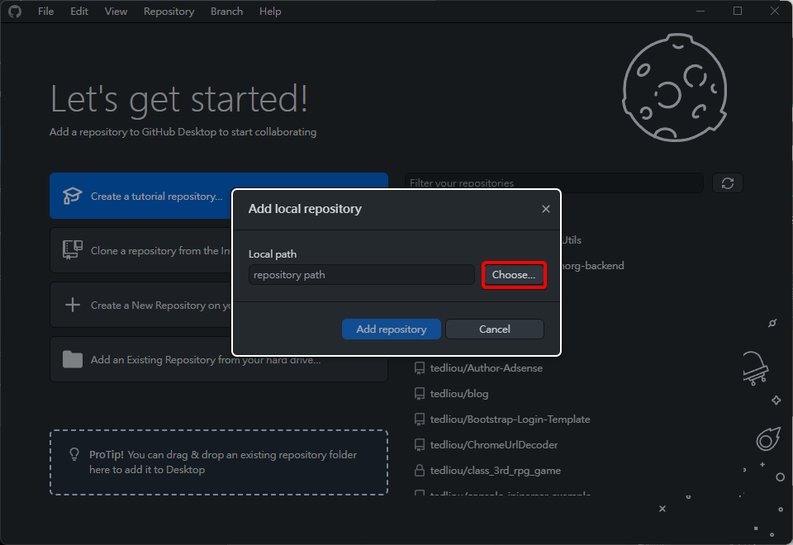The image size is (793, 545).
Task: Click the ProTip drag and drop text
Action: point(223,462)
